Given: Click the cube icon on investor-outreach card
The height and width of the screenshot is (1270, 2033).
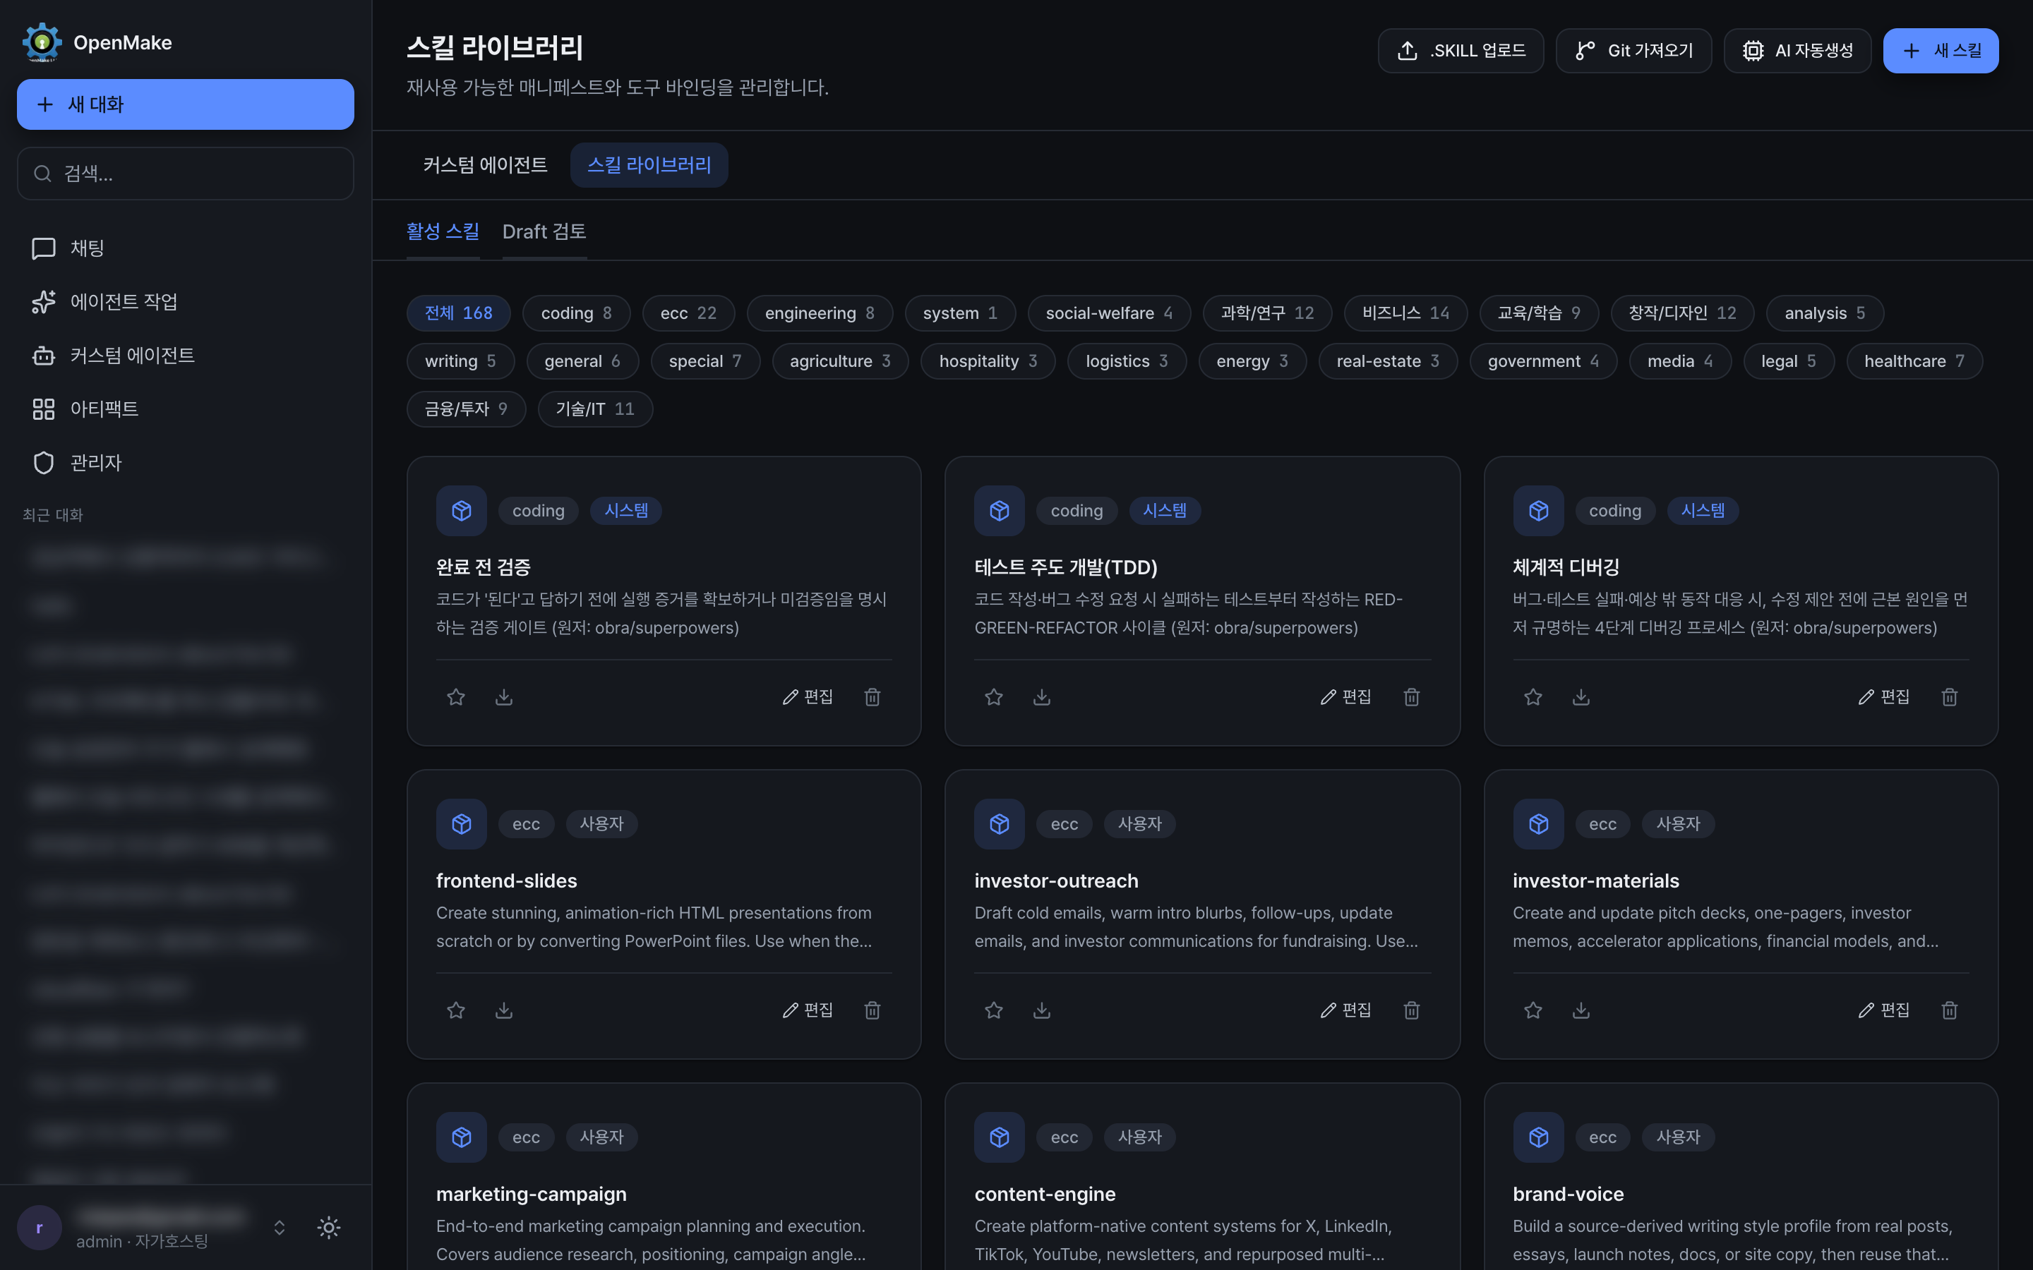Looking at the screenshot, I should click(999, 823).
